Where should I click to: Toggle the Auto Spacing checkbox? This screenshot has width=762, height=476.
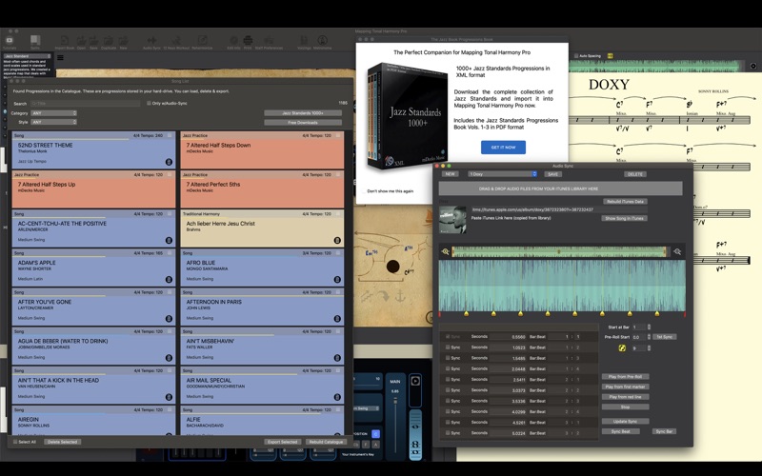click(x=576, y=56)
